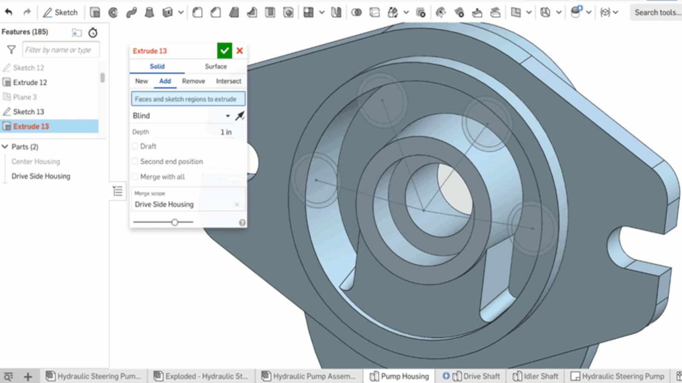This screenshot has height=383, width=682.
Task: Click the Undo arrow in the toolbar
Action: pyautogui.click(x=9, y=12)
